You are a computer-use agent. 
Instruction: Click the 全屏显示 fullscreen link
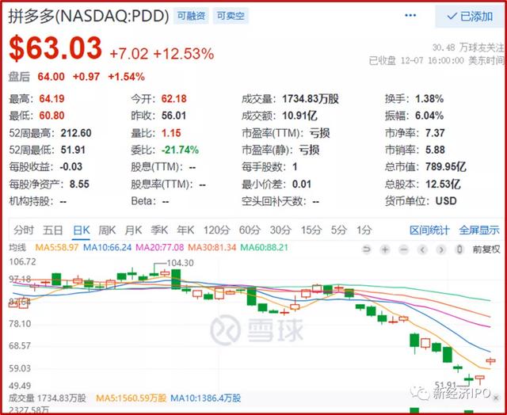(479, 230)
